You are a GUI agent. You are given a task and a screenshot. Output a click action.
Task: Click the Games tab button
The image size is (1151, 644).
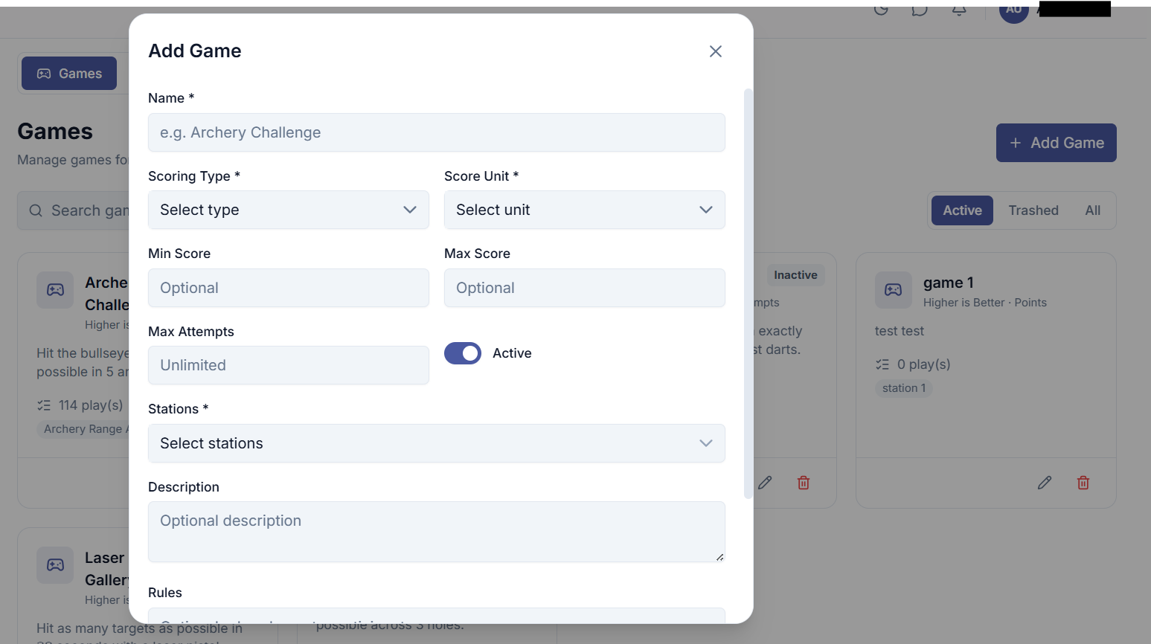69,74
